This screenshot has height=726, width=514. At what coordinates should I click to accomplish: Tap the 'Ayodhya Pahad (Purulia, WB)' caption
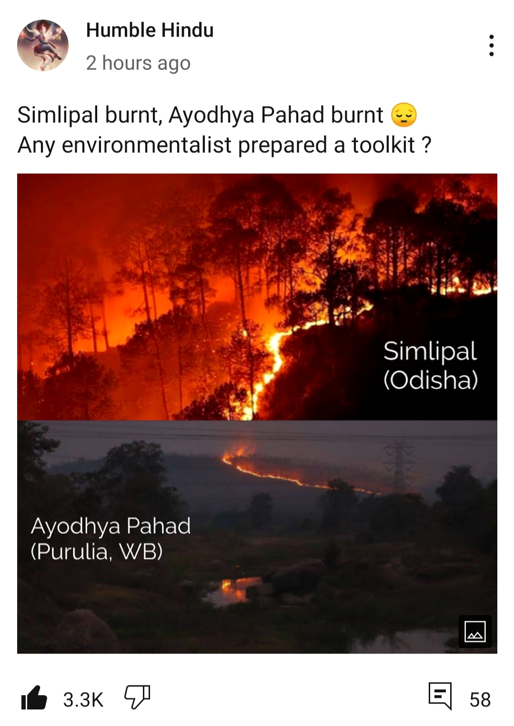[111, 539]
